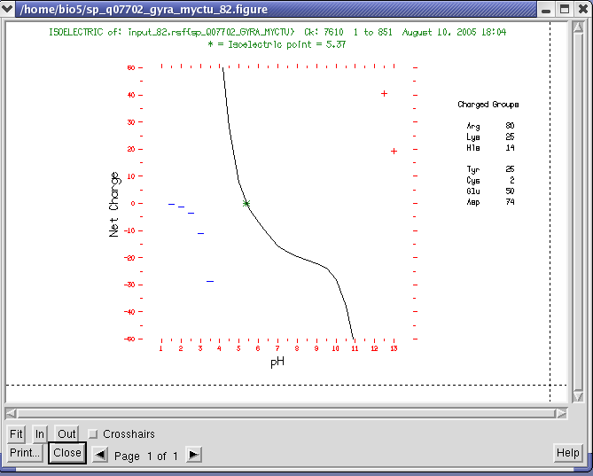
Task: Zoom in with the In button
Action: 40,434
